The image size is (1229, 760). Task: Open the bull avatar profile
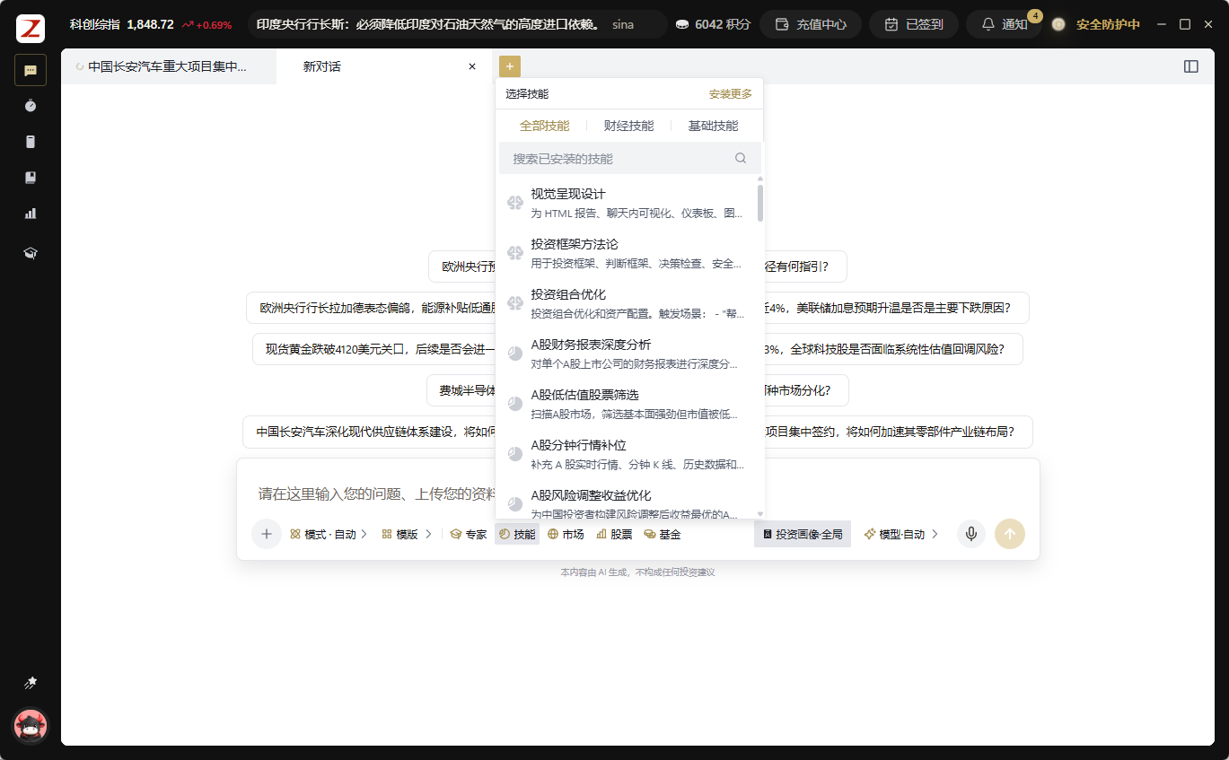coord(31,725)
